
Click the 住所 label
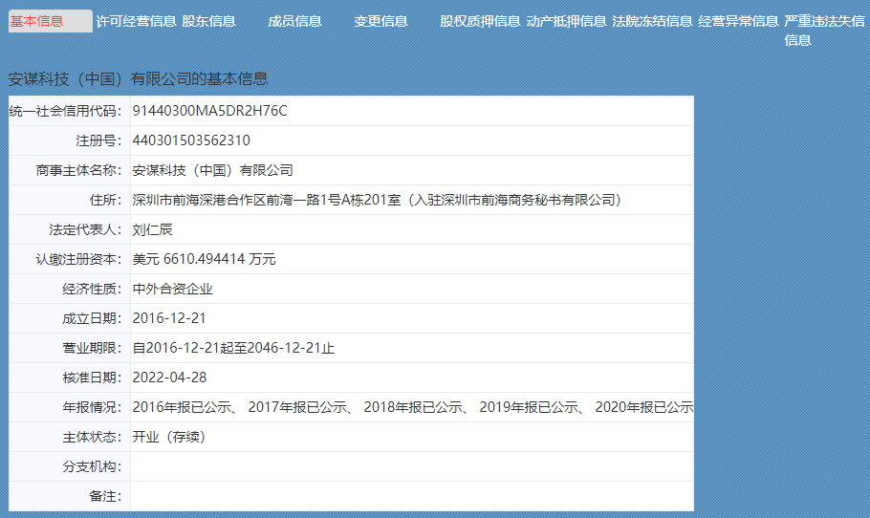point(105,200)
